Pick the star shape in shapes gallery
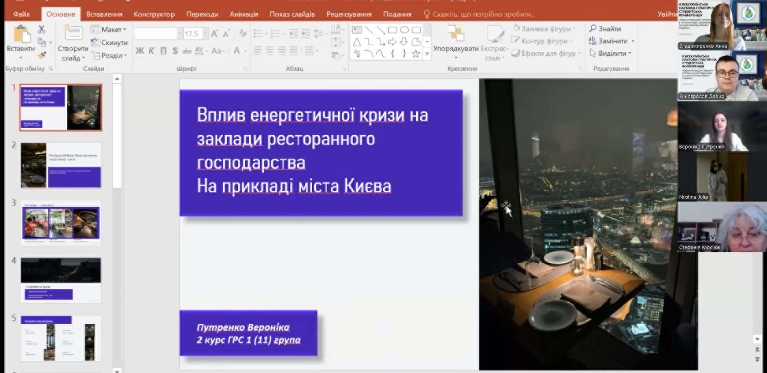Image resolution: width=767 pixels, height=373 pixels. tap(416, 54)
